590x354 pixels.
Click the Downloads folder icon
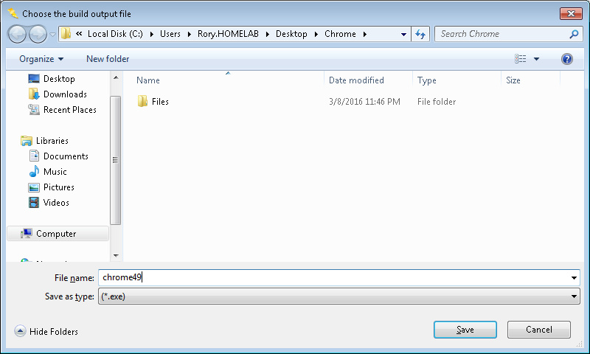(34, 94)
